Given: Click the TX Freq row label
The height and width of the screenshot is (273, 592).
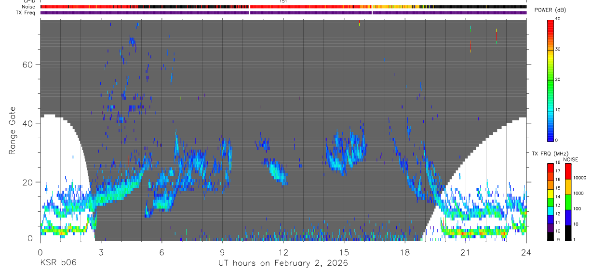Looking at the screenshot, I should [x=25, y=13].
